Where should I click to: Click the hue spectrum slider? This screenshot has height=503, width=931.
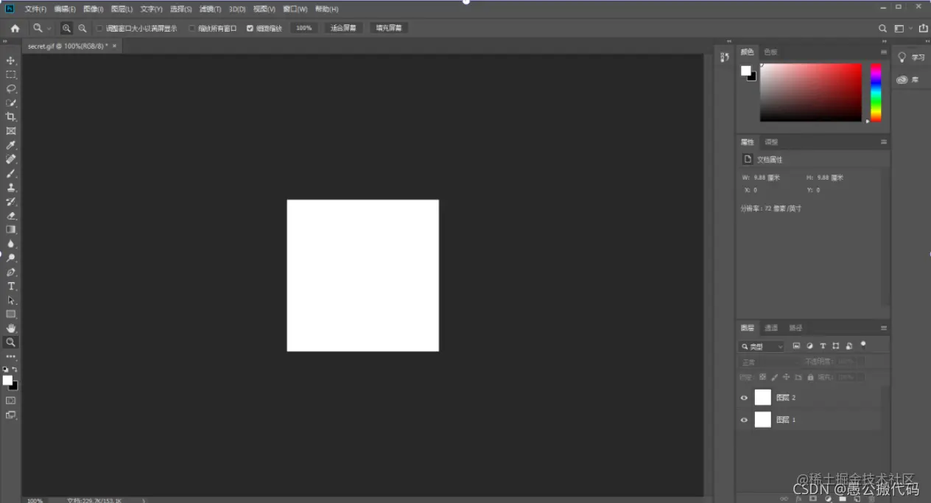pos(876,93)
